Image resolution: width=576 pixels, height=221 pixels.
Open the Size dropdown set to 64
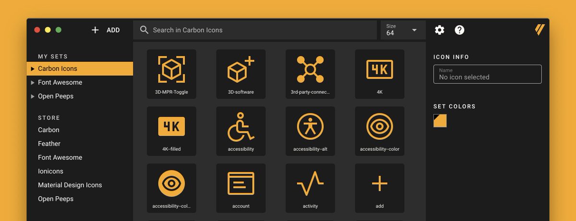tap(403, 30)
